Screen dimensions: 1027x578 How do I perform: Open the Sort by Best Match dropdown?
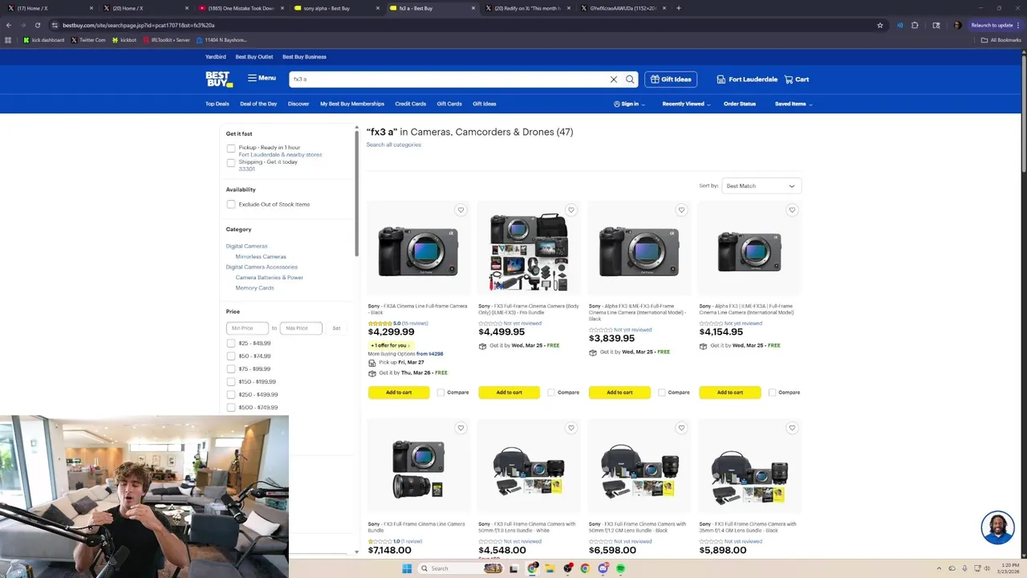[x=761, y=185]
